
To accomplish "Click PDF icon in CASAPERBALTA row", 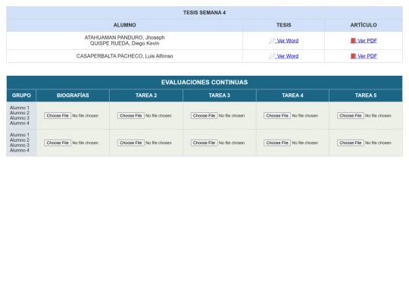I will [353, 56].
